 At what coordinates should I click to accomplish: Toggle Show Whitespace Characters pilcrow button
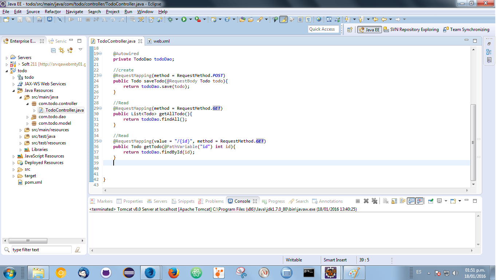tap(308, 19)
